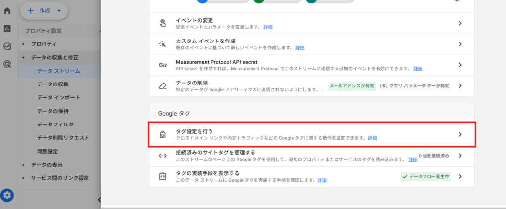Click the URL クエリ パラメータ キーが無効 badge
The width and height of the screenshot is (506, 209).
(415, 86)
